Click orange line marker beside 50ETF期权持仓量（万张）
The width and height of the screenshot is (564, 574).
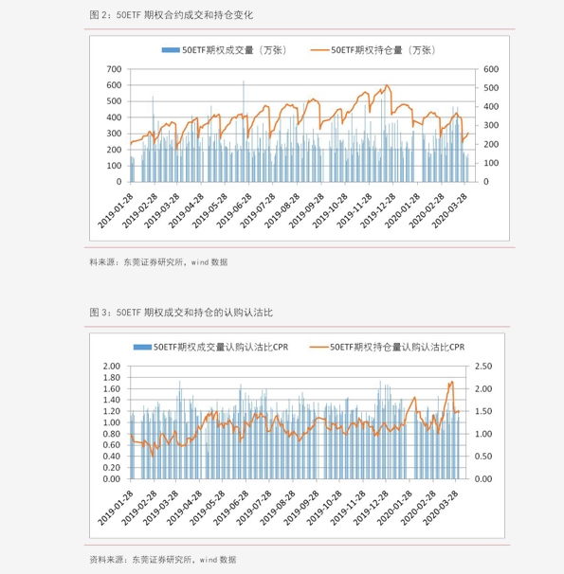(319, 50)
